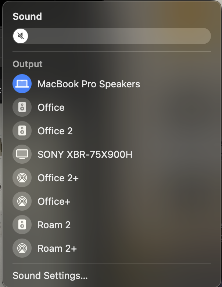Choose Roam 2+ output label
The height and width of the screenshot is (287, 222).
coord(57,248)
